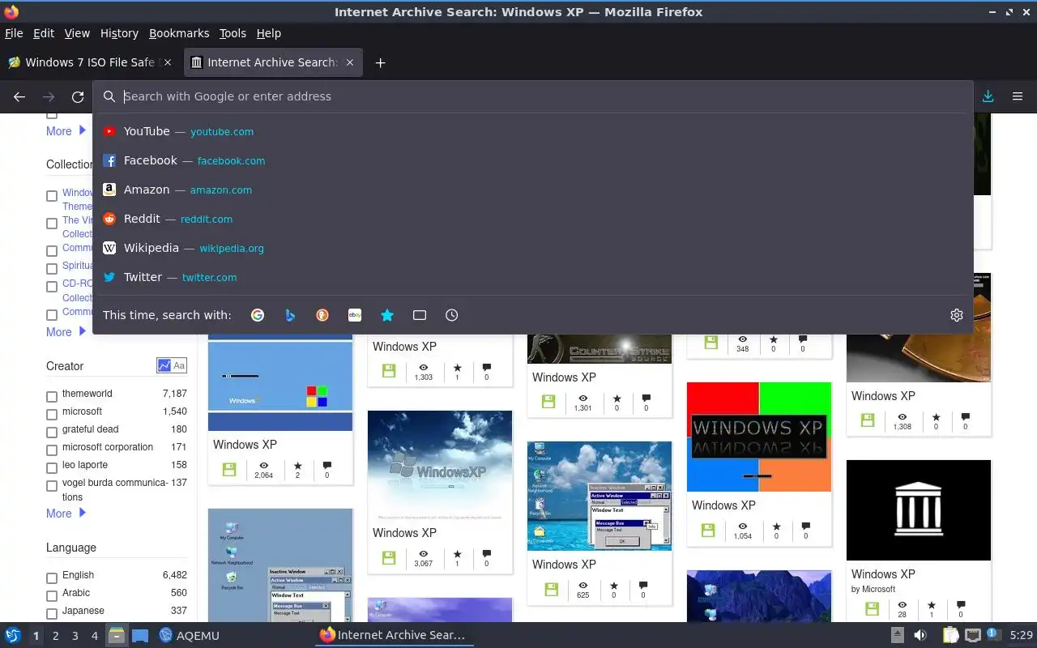1037x648 pixels.
Task: Focus the Internet Archive Search taskbar button
Action: coord(393,635)
